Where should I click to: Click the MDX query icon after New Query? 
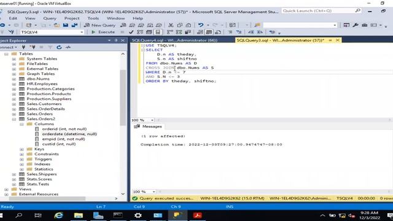tap(132, 25)
